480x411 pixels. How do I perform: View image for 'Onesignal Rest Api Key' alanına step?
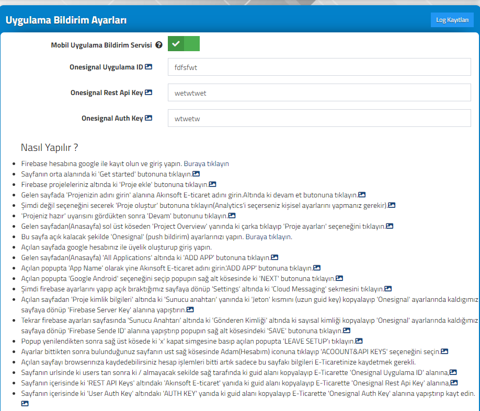(x=454, y=383)
